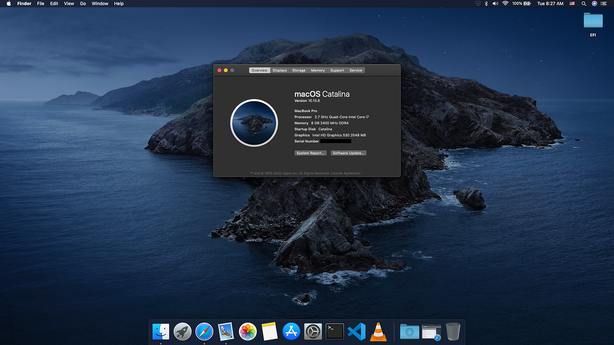This screenshot has width=614, height=345.
Task: Launch Safari compass icon in Dock
Action: (204, 332)
